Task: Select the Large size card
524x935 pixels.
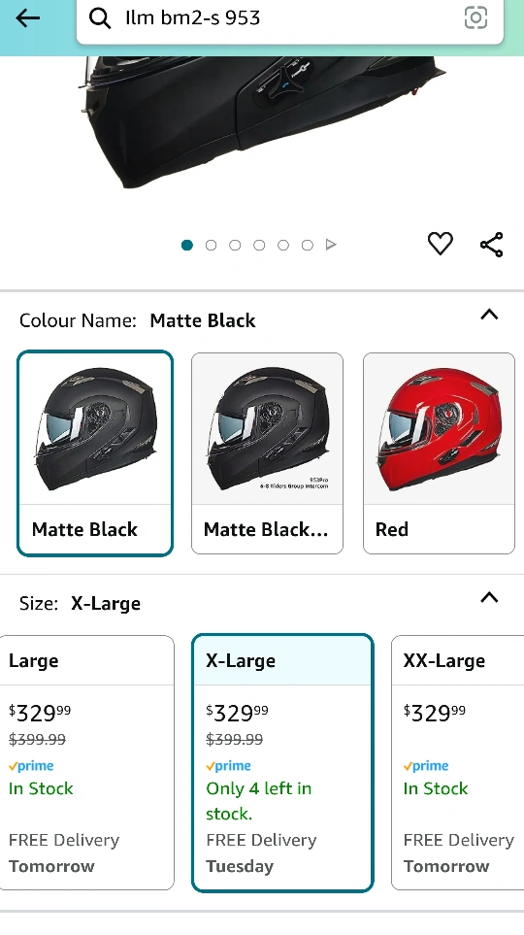Action: [x=87, y=763]
